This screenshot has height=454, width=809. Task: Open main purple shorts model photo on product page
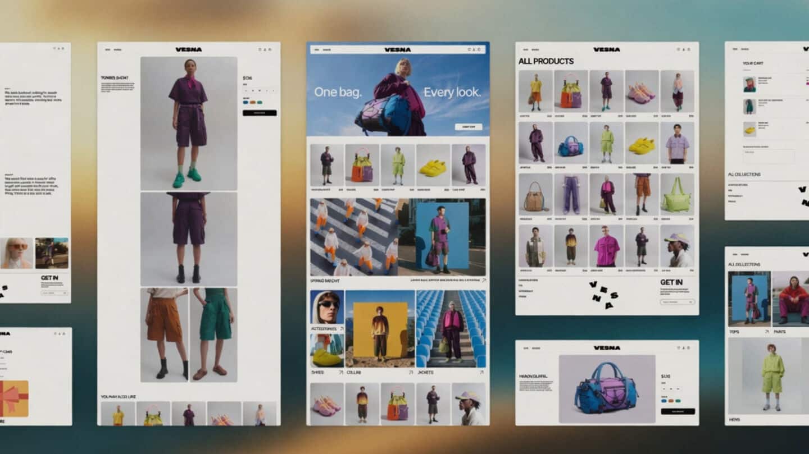tap(189, 123)
